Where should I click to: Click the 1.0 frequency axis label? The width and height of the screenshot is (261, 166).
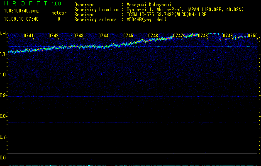click(x=3, y=75)
